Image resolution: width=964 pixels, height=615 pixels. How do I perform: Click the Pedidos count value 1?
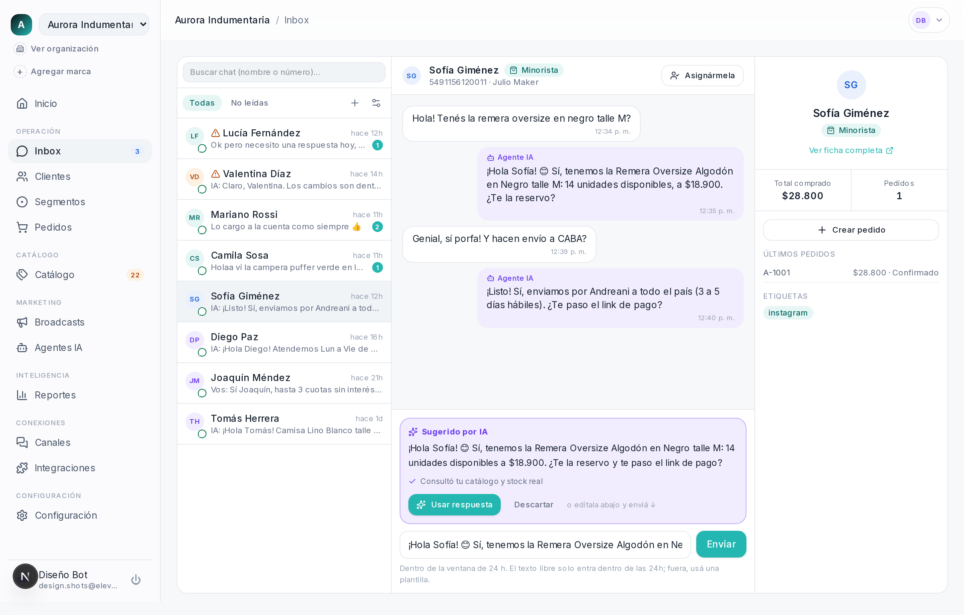[x=899, y=196]
